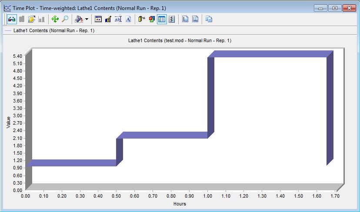
Task: Click legend entry Lathe1 Contents
Action: pyautogui.click(x=54, y=30)
